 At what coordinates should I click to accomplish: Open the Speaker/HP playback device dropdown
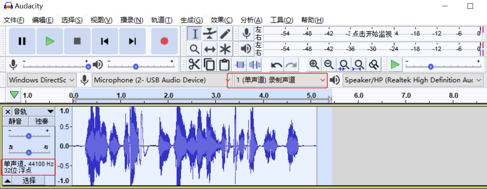coord(413,80)
